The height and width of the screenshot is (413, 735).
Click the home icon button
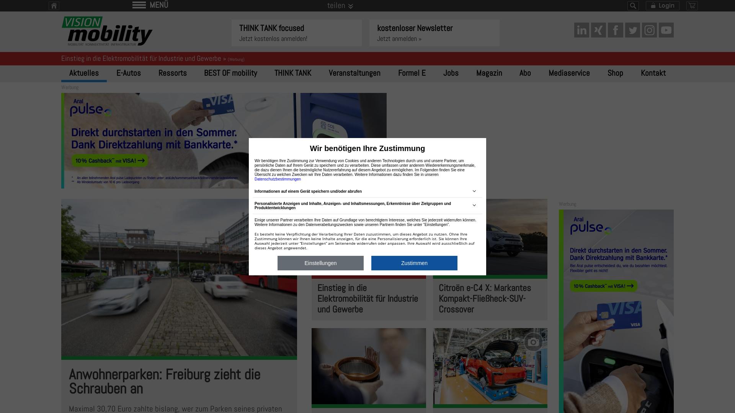pyautogui.click(x=54, y=5)
